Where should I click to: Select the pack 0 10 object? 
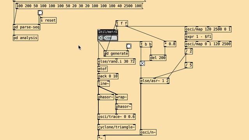pos(108,76)
